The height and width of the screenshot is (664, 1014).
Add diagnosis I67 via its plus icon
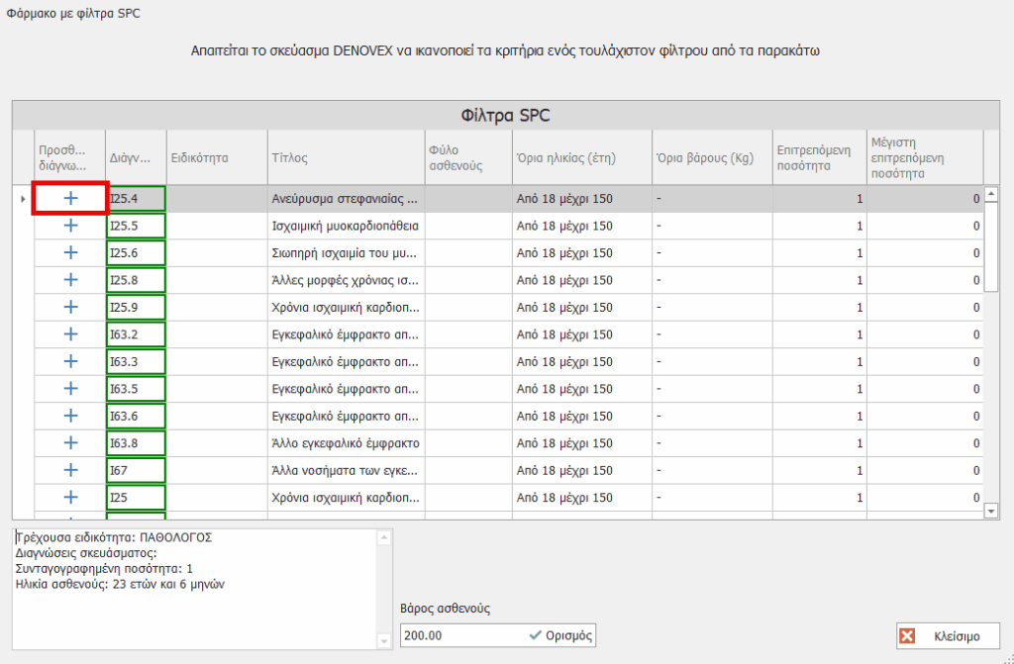click(70, 470)
